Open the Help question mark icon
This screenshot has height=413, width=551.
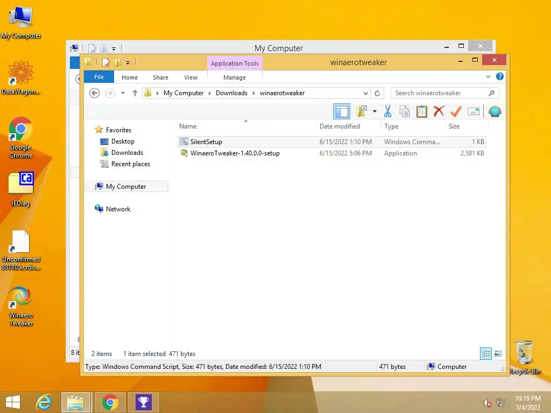click(x=500, y=76)
